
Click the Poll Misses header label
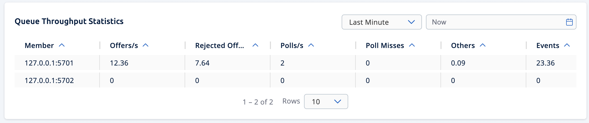[x=385, y=45]
